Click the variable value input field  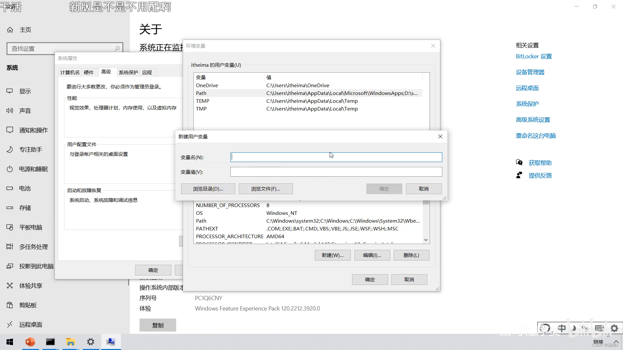pos(336,172)
